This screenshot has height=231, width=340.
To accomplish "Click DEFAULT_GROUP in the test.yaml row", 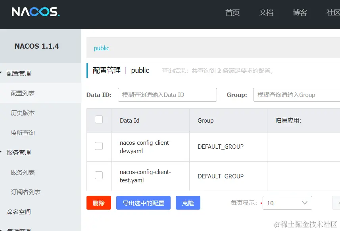I will [x=221, y=176].
